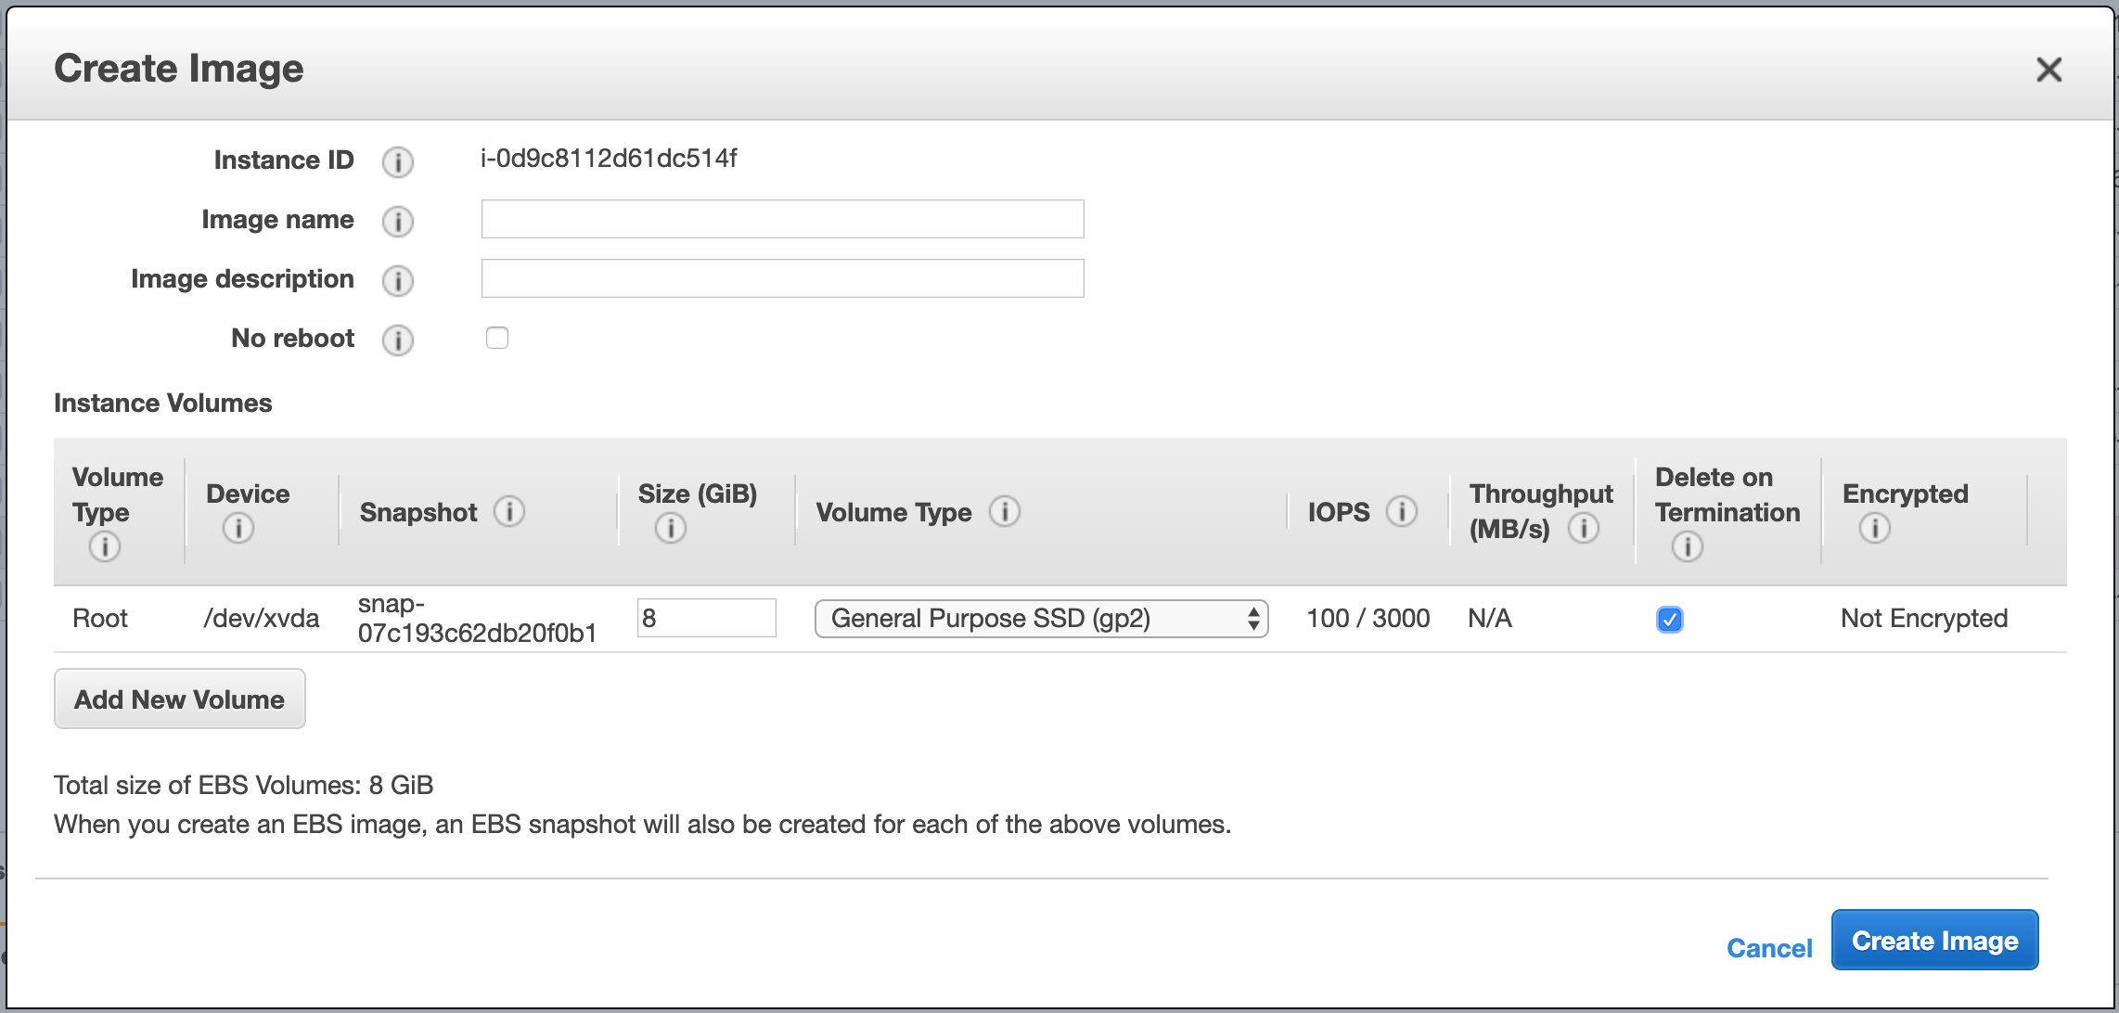Click the blue Create Image button
Image resolution: width=2119 pixels, height=1013 pixels.
1934,940
